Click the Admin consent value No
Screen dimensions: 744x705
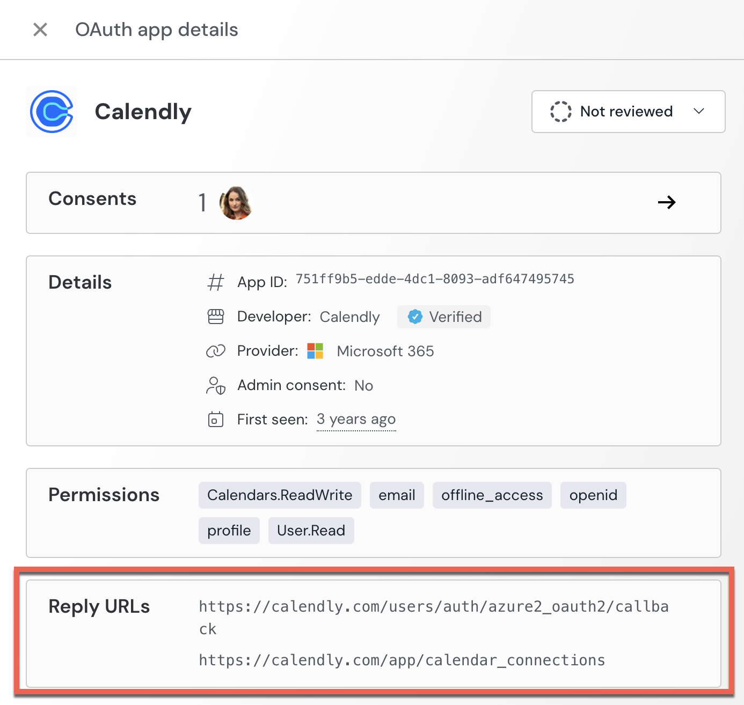coord(363,385)
